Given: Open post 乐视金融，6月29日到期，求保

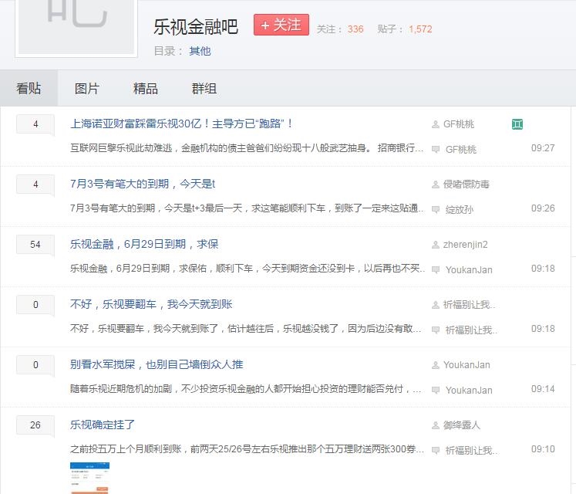Looking at the screenshot, I should (x=144, y=244).
